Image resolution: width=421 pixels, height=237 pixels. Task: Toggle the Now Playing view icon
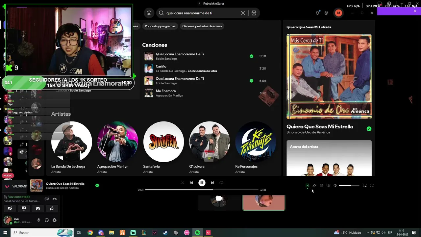[307, 185]
